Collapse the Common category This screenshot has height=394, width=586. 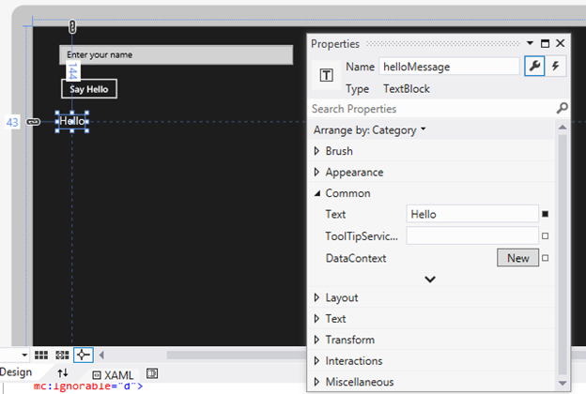(x=317, y=193)
